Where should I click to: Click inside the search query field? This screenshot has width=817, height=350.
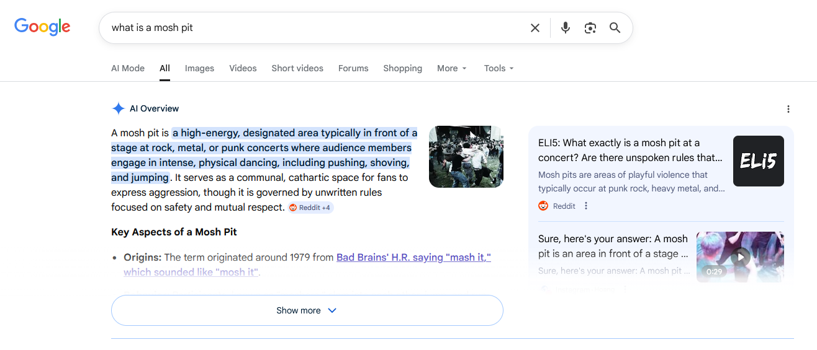click(x=310, y=28)
